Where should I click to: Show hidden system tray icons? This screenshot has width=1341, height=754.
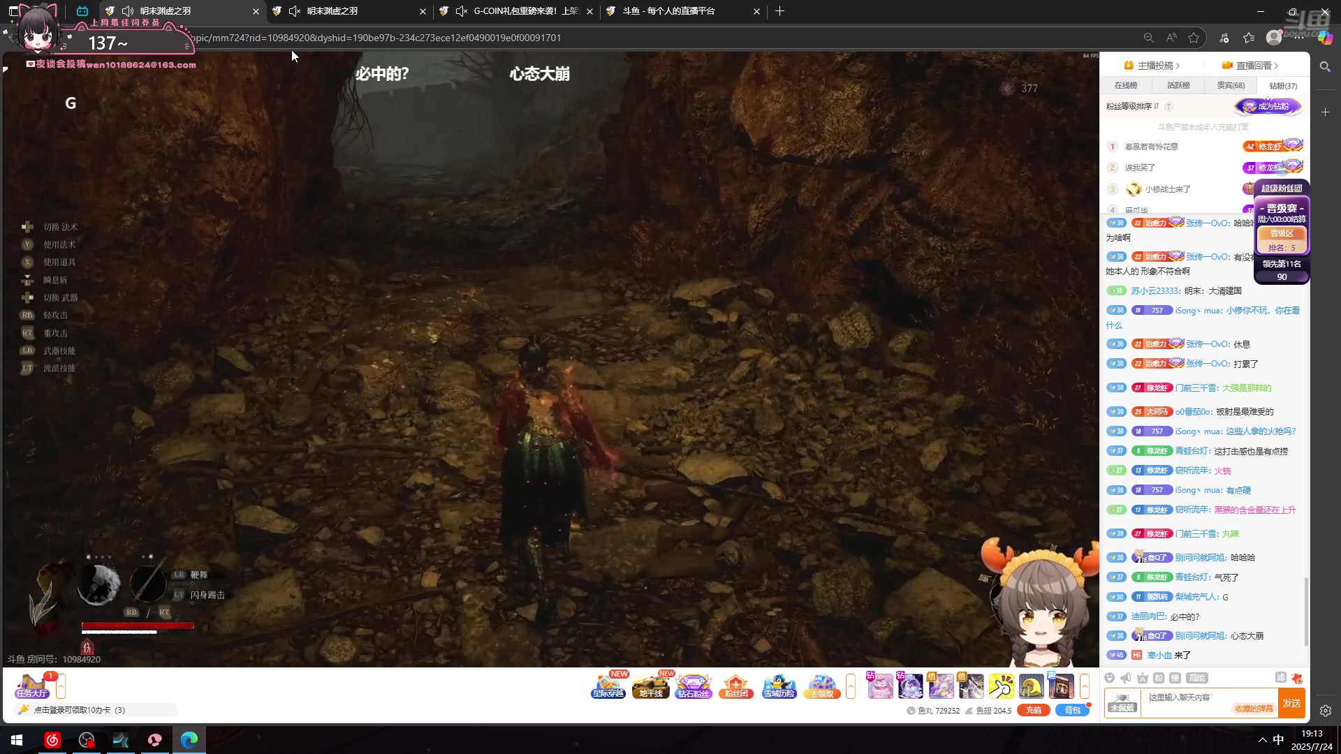click(1262, 740)
